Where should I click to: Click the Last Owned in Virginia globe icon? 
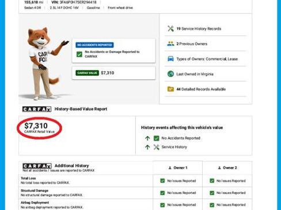tap(170, 74)
